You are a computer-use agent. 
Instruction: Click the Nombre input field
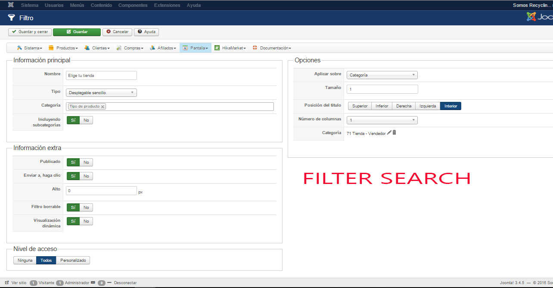(101, 75)
